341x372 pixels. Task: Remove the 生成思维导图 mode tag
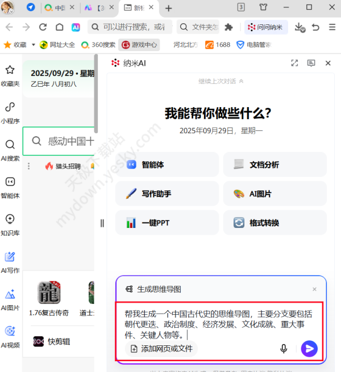point(314,289)
